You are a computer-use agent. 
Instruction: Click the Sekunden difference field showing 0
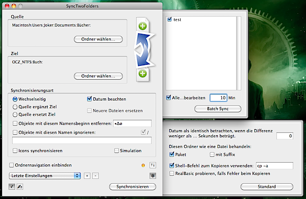(x=285, y=136)
